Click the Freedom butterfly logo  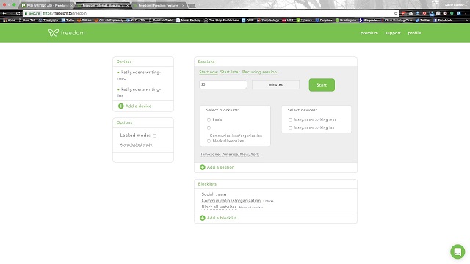tap(54, 32)
